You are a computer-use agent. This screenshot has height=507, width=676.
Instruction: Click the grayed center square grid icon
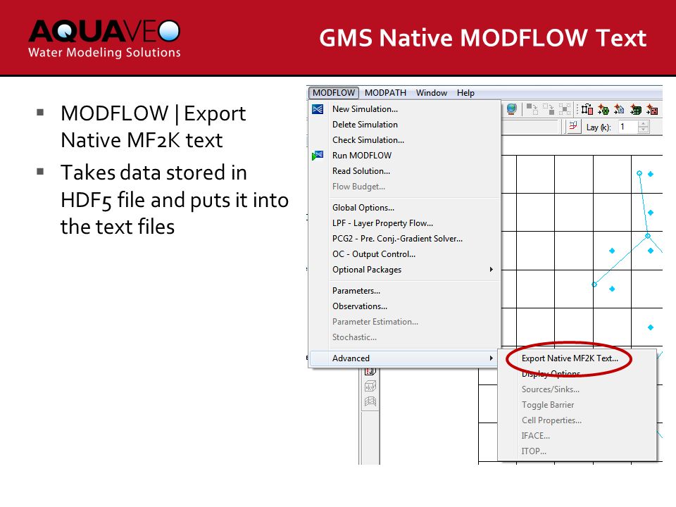[x=564, y=110]
